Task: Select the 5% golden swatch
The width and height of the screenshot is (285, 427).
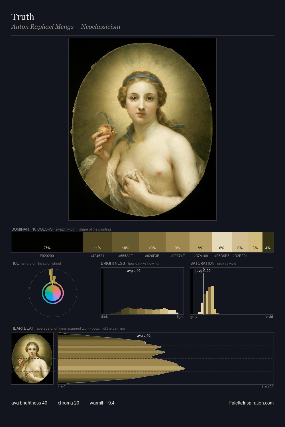Action: (255, 242)
